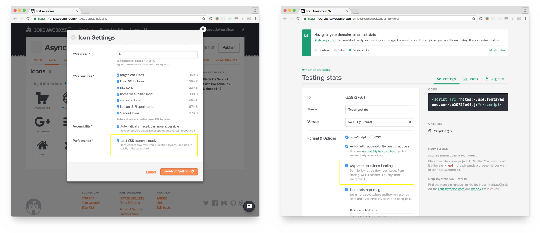Open the GitHub icon in the footer
Image resolution: width=540 pixels, height=233 pixels.
(233, 203)
